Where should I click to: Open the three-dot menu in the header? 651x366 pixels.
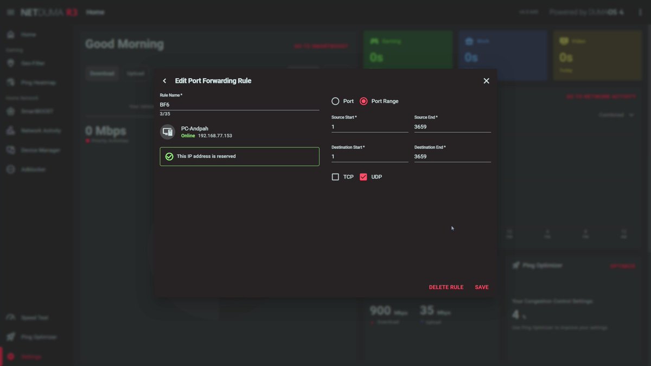point(640,12)
